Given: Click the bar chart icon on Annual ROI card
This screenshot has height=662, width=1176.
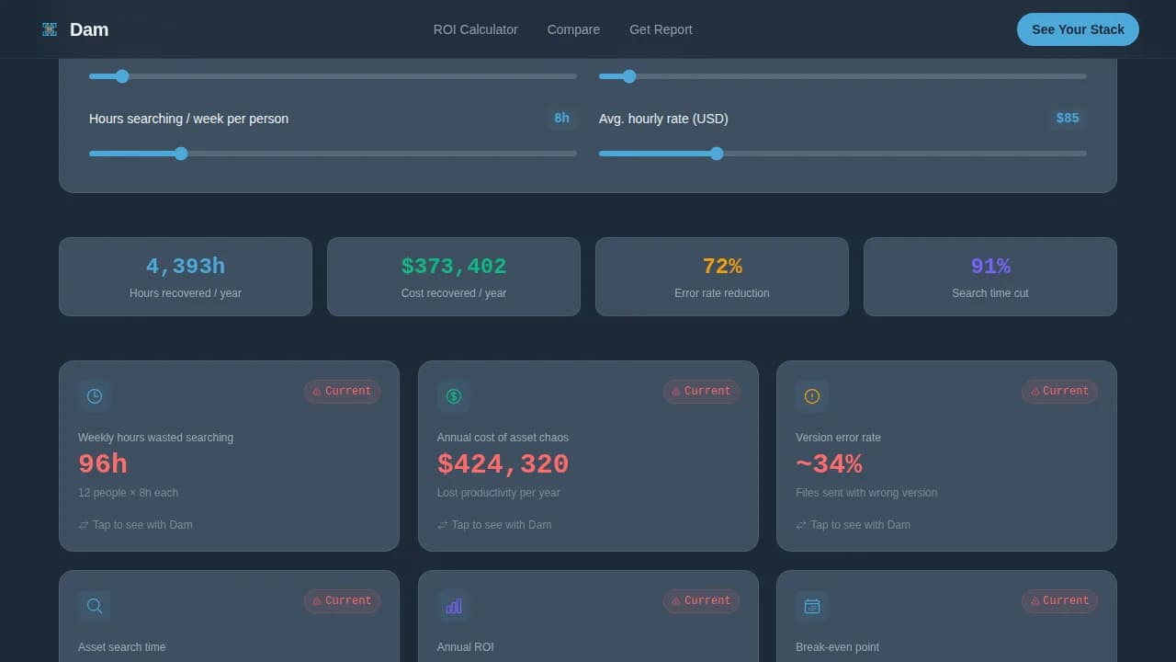Looking at the screenshot, I should pyautogui.click(x=454, y=606).
